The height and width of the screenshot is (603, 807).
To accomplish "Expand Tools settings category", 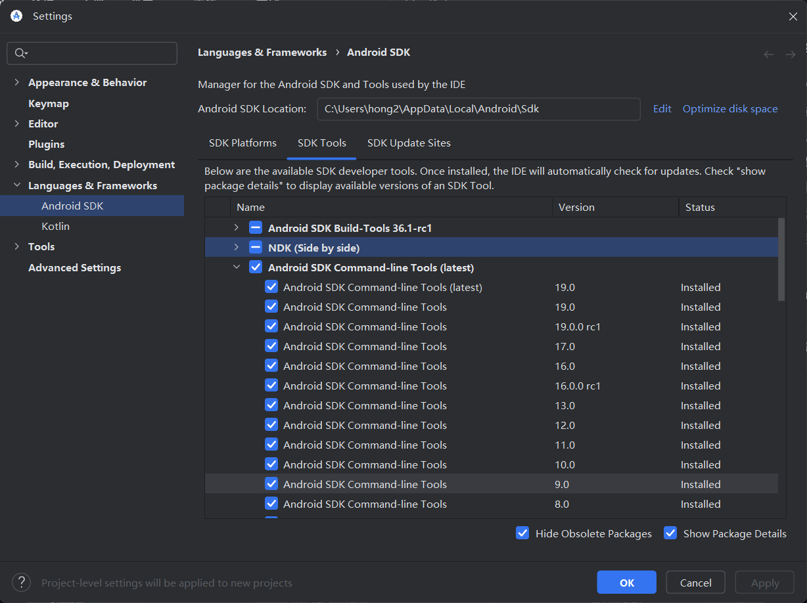I will (16, 247).
